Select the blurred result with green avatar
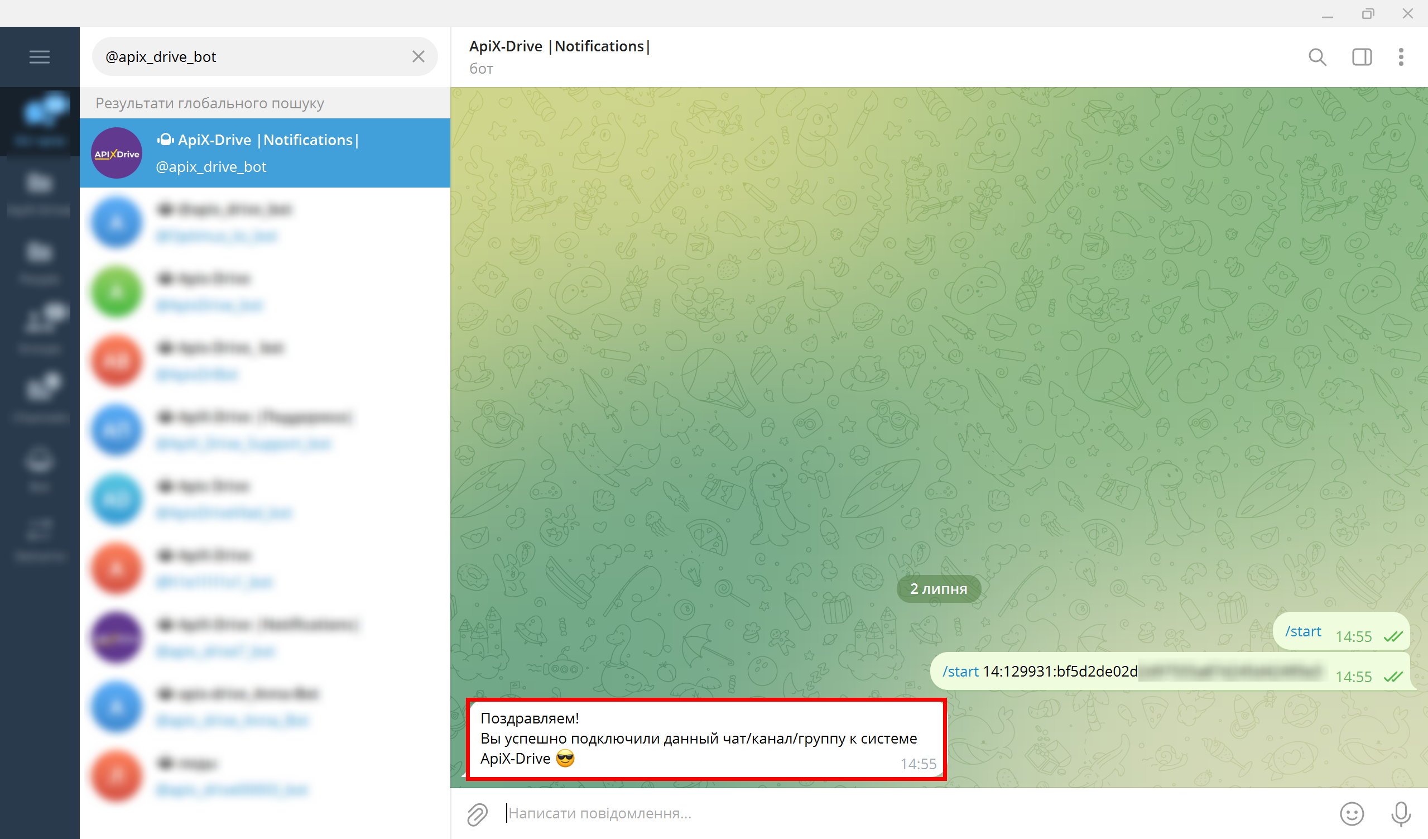This screenshot has height=839, width=1428. (x=265, y=291)
